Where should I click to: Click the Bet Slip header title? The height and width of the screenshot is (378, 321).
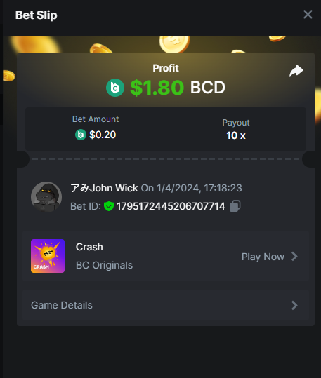(x=37, y=15)
